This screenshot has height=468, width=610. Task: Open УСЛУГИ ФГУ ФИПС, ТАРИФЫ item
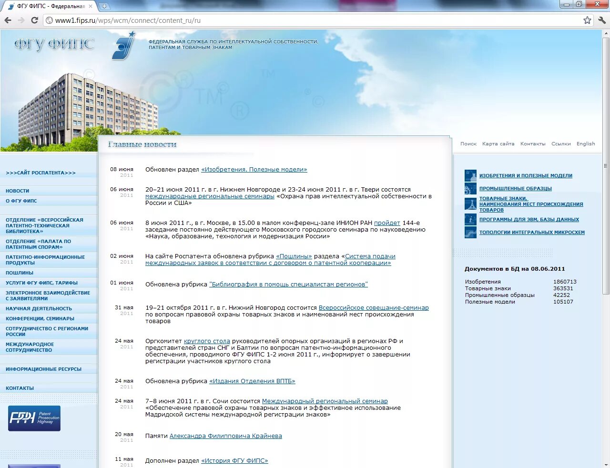tap(41, 283)
